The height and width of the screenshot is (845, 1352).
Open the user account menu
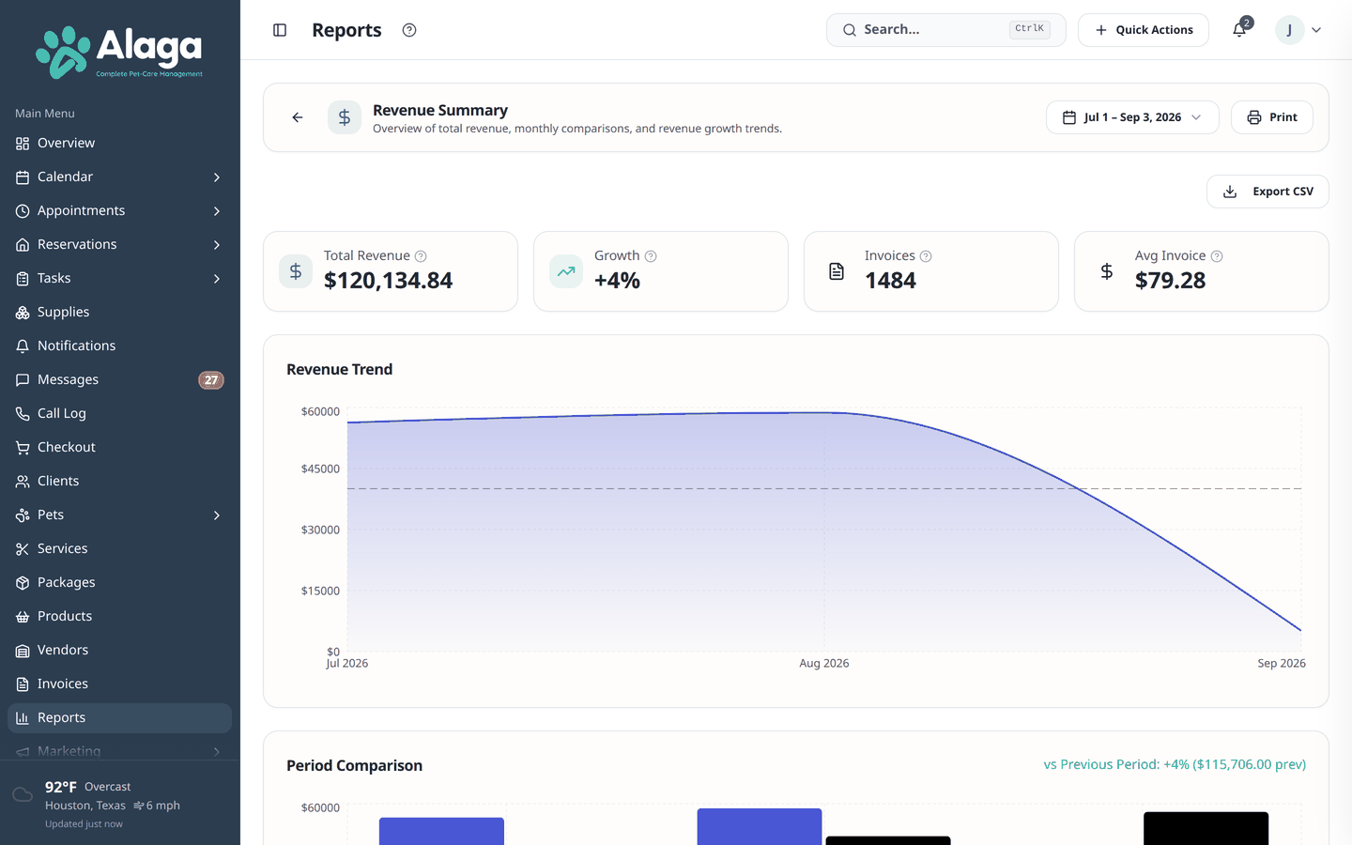coord(1299,30)
